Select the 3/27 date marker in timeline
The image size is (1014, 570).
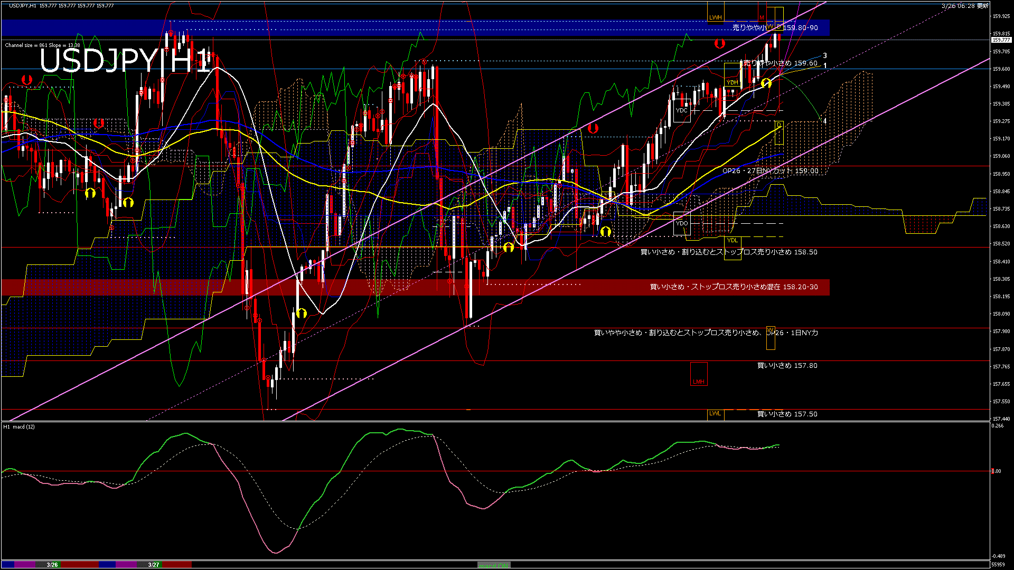click(154, 565)
